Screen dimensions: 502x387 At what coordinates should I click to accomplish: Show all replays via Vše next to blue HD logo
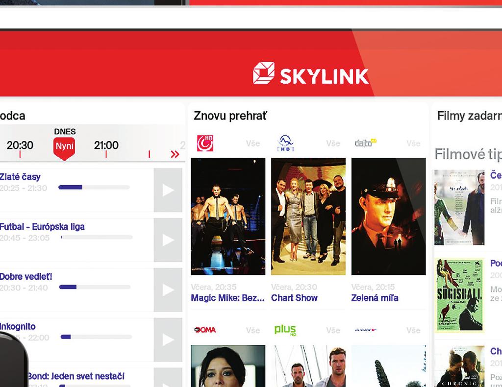pyautogui.click(x=333, y=143)
